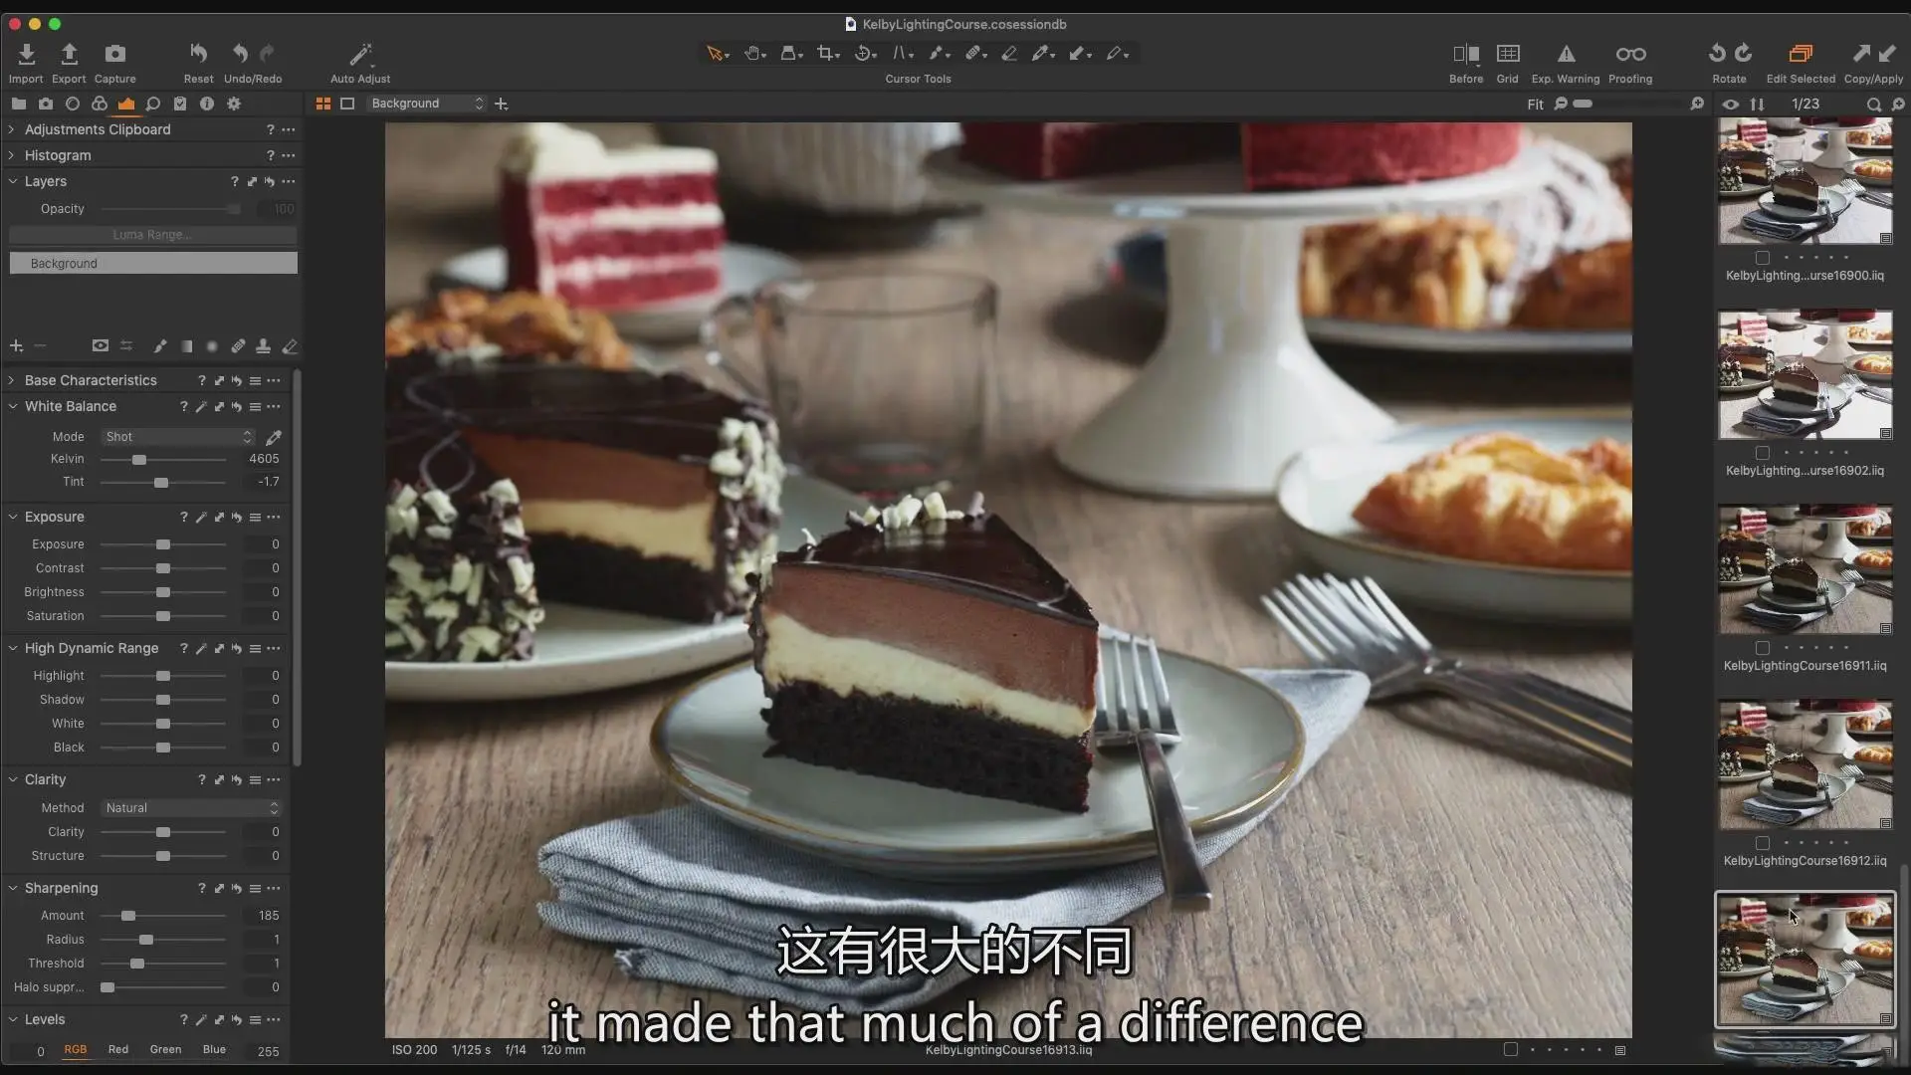Open the Library folder tool tab
Image resolution: width=1911 pixels, height=1075 pixels.
[19, 104]
